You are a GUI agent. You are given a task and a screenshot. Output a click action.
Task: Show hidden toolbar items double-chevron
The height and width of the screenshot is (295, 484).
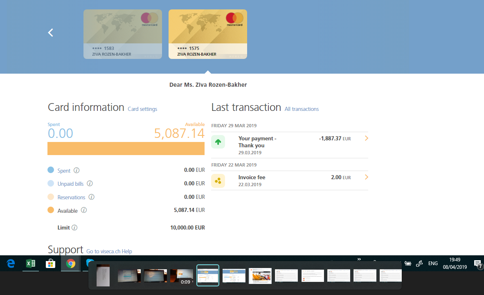point(359,259)
